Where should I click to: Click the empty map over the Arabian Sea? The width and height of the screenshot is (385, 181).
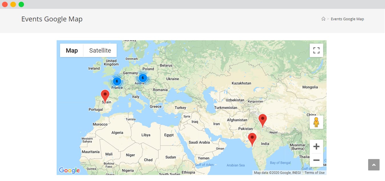click(x=236, y=165)
